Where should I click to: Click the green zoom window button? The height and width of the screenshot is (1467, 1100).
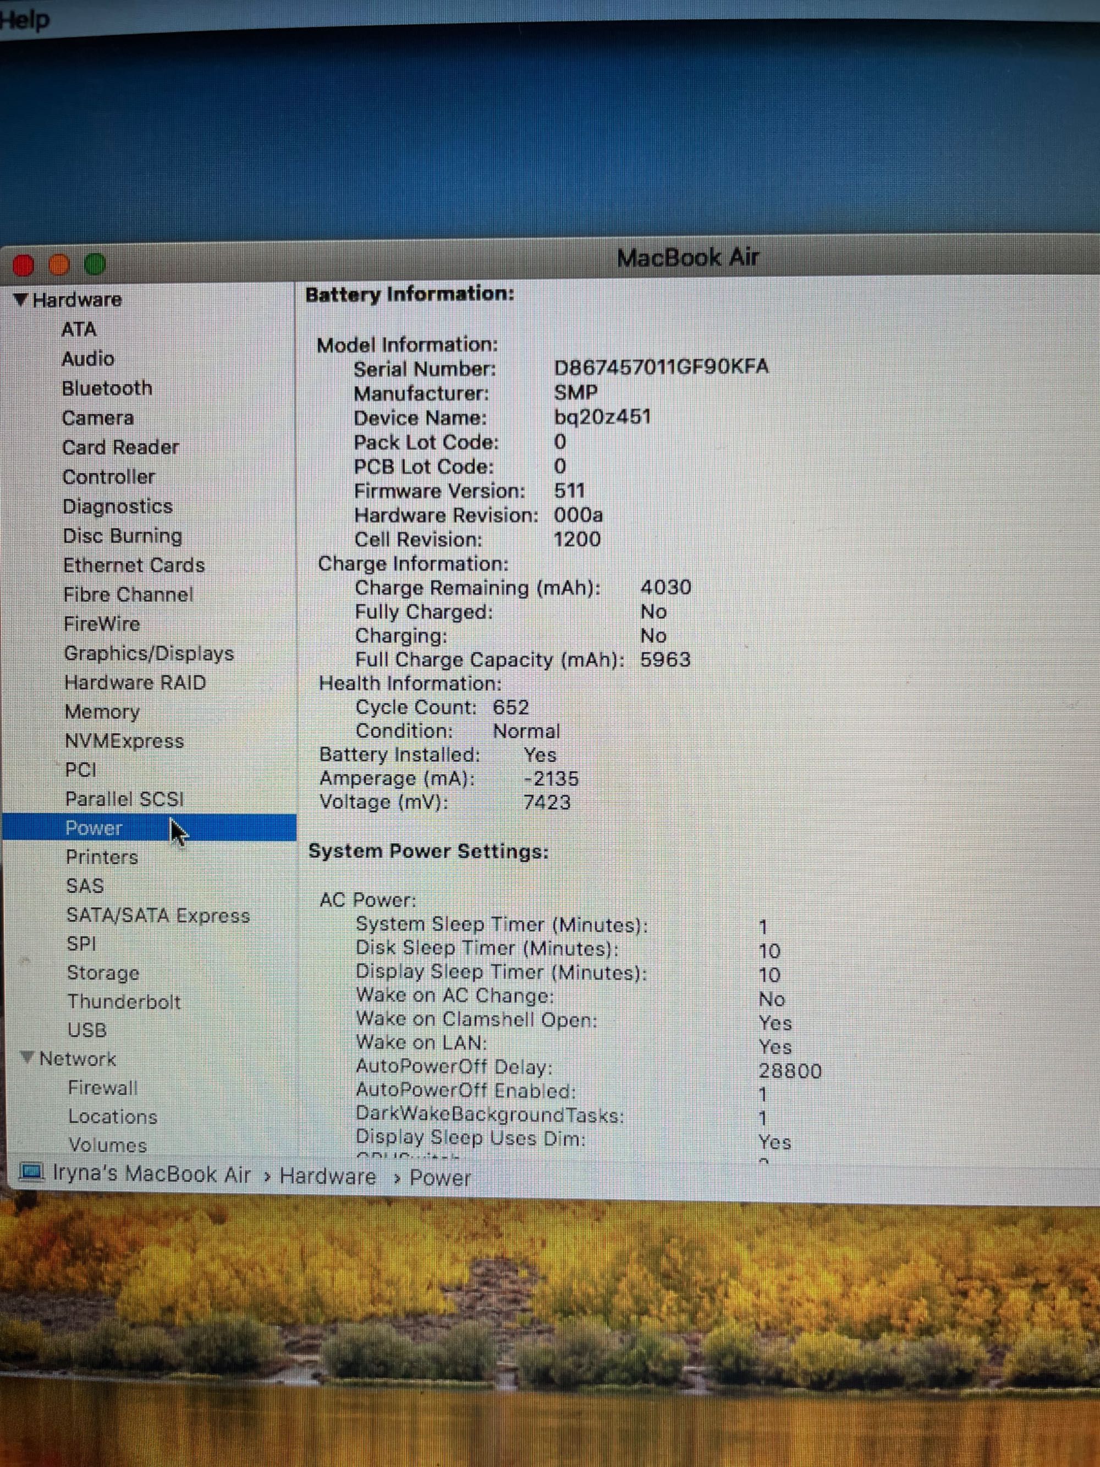point(95,264)
